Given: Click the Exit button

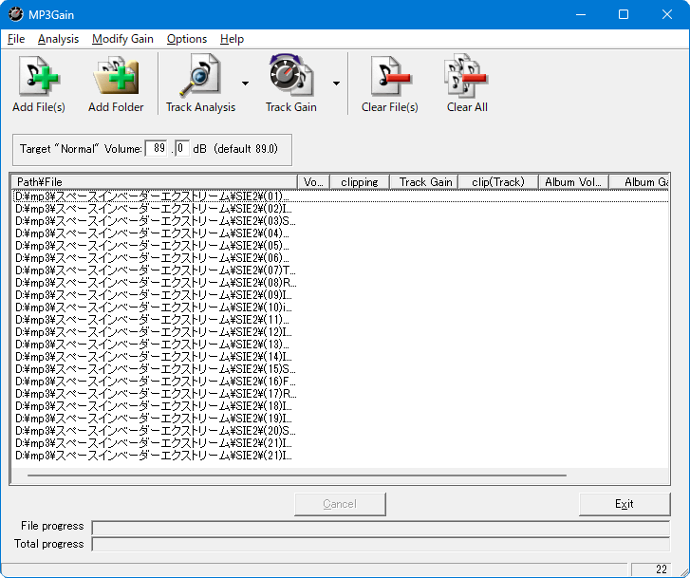Looking at the screenshot, I should [x=625, y=504].
